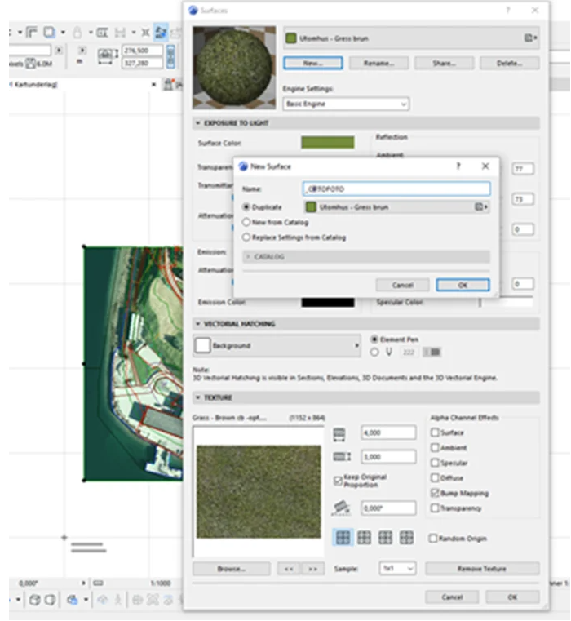This screenshot has height=621, width=571.
Task: Click the second texture mirroring pattern icon
Action: point(365,538)
